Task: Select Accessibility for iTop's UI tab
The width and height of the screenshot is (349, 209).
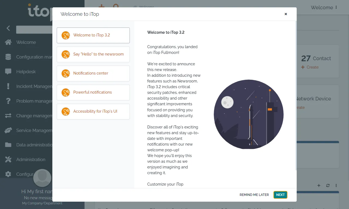Action: click(x=93, y=112)
